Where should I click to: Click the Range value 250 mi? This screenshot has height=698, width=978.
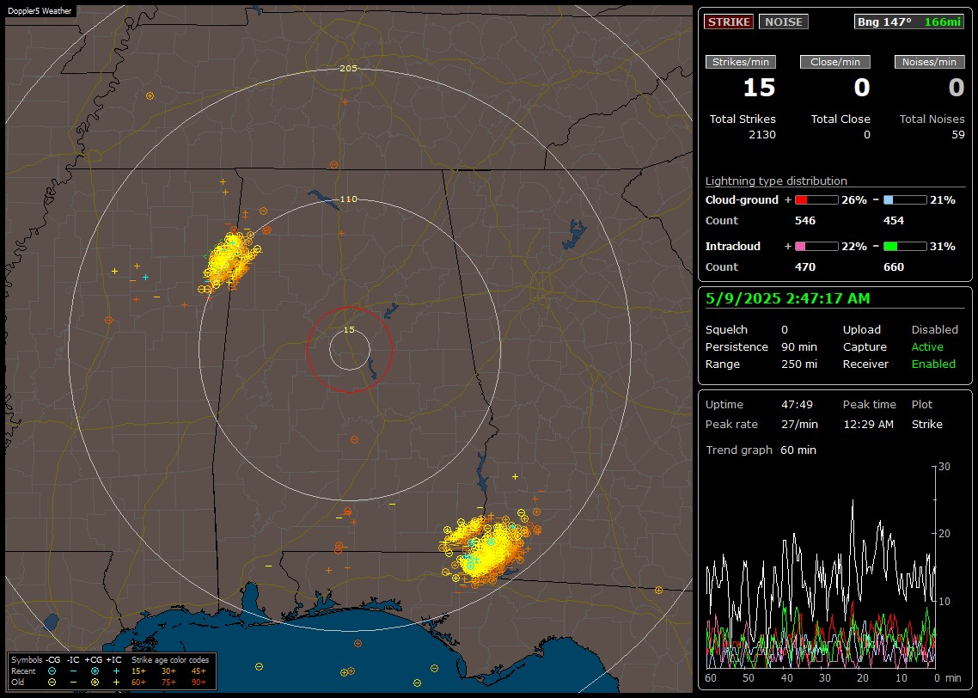point(799,364)
